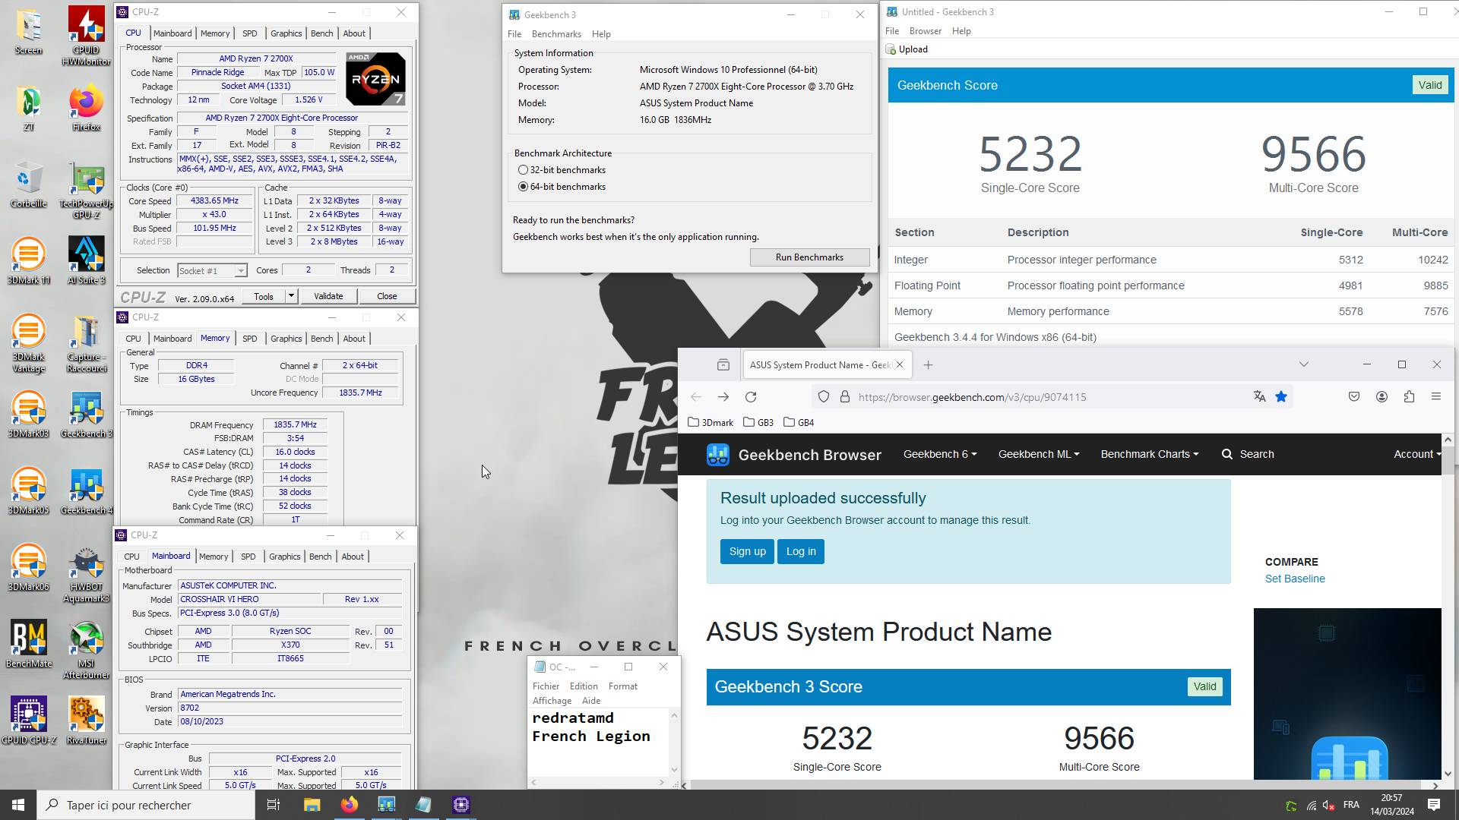Open the Firefox desktop shortcut

coord(86,108)
